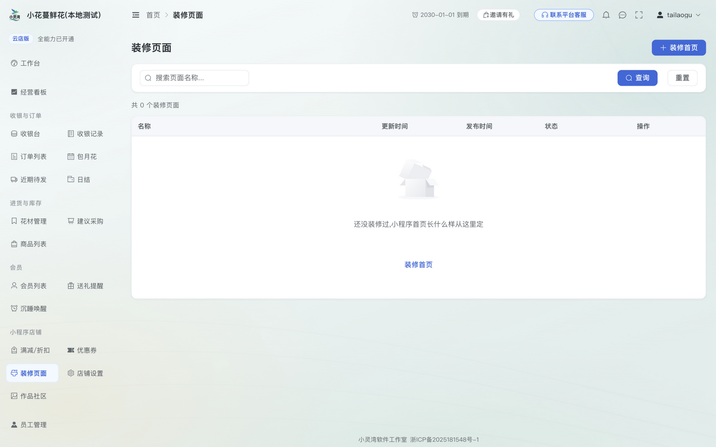The height and width of the screenshot is (447, 716).
Task: Open 沉睡唤醒 in the sidebar
Action: tap(32, 308)
